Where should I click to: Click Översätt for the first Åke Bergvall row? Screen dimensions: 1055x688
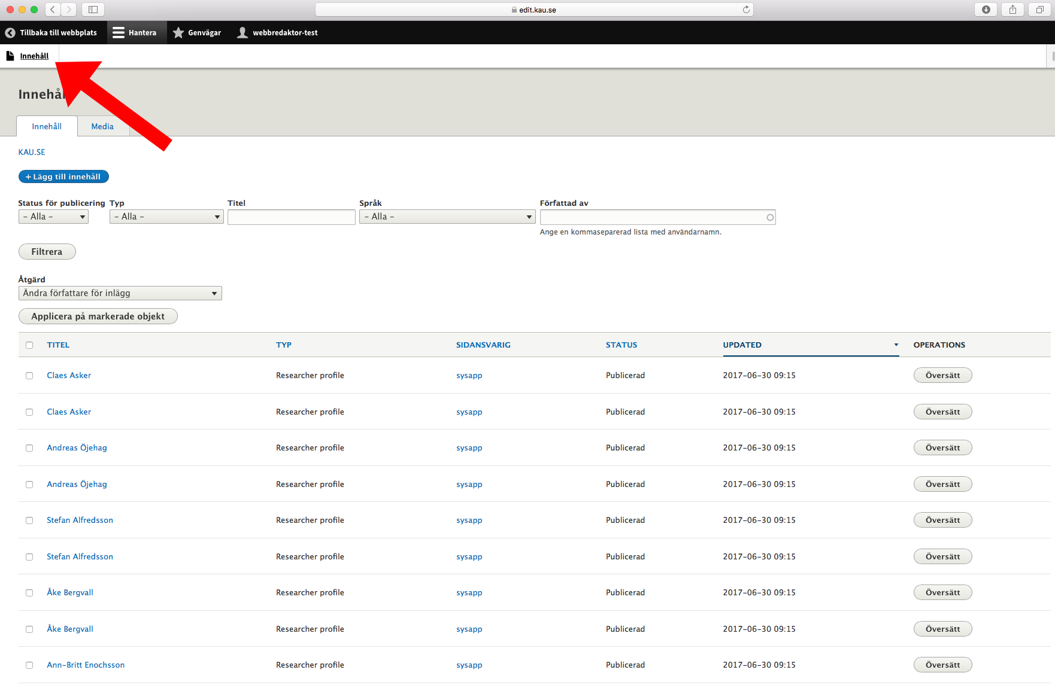click(x=942, y=592)
